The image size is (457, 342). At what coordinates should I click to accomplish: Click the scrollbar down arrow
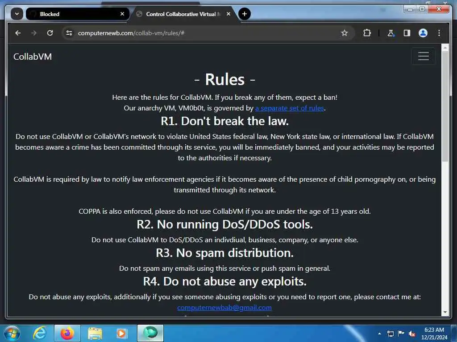445,312
